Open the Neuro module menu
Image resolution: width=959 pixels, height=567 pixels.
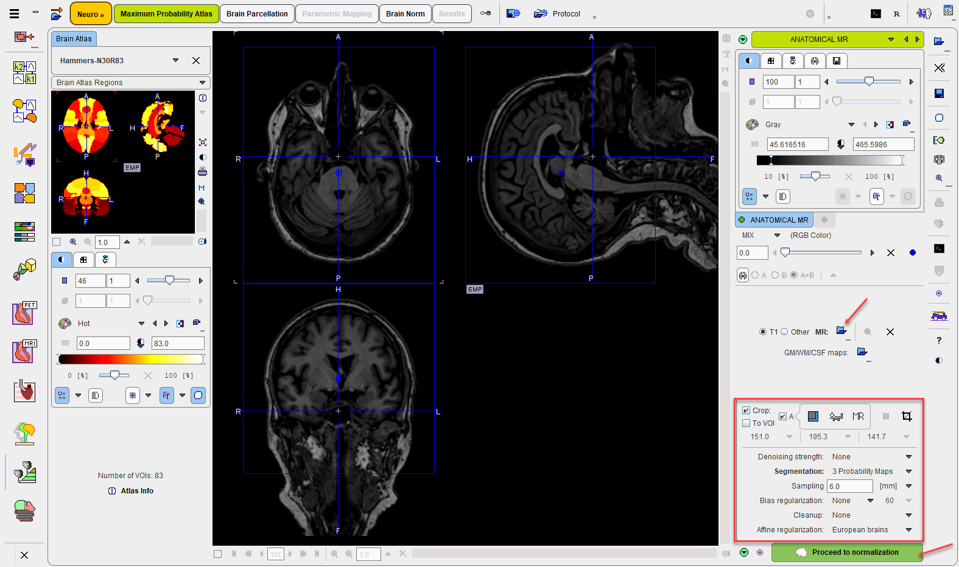tap(91, 14)
